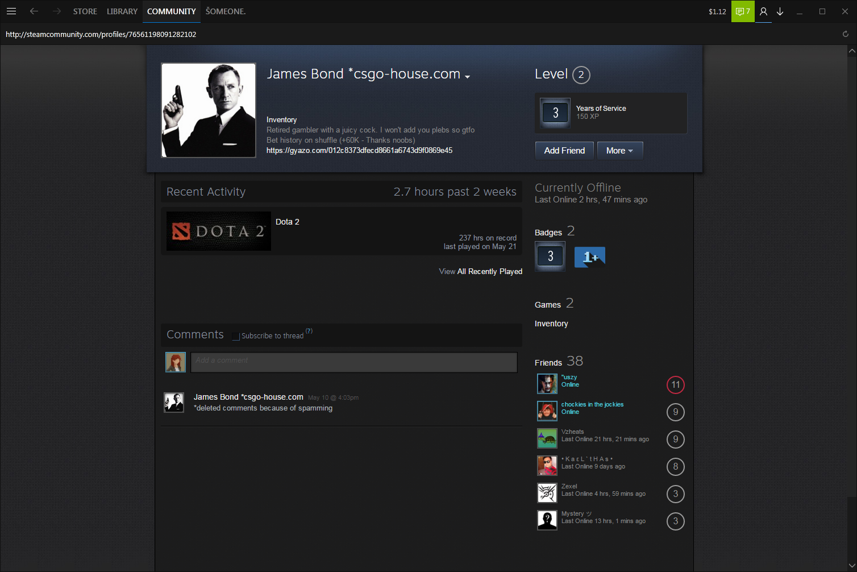Expand the James Bond name history arrow
The width and height of the screenshot is (857, 572).
[x=467, y=77]
